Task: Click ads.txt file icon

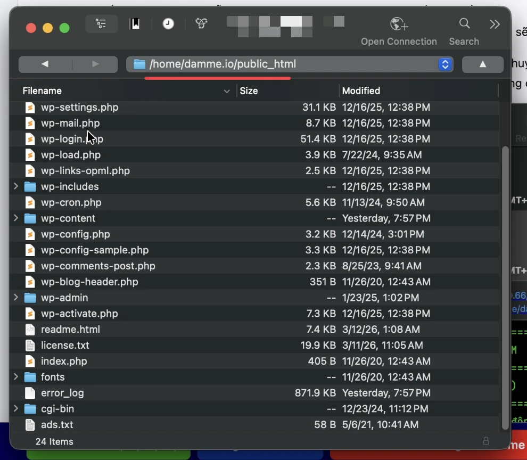Action: 30,424
